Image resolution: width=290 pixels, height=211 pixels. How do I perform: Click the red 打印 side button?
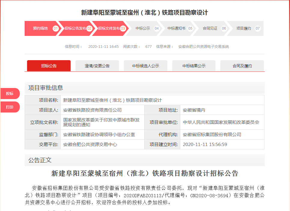(10, 107)
